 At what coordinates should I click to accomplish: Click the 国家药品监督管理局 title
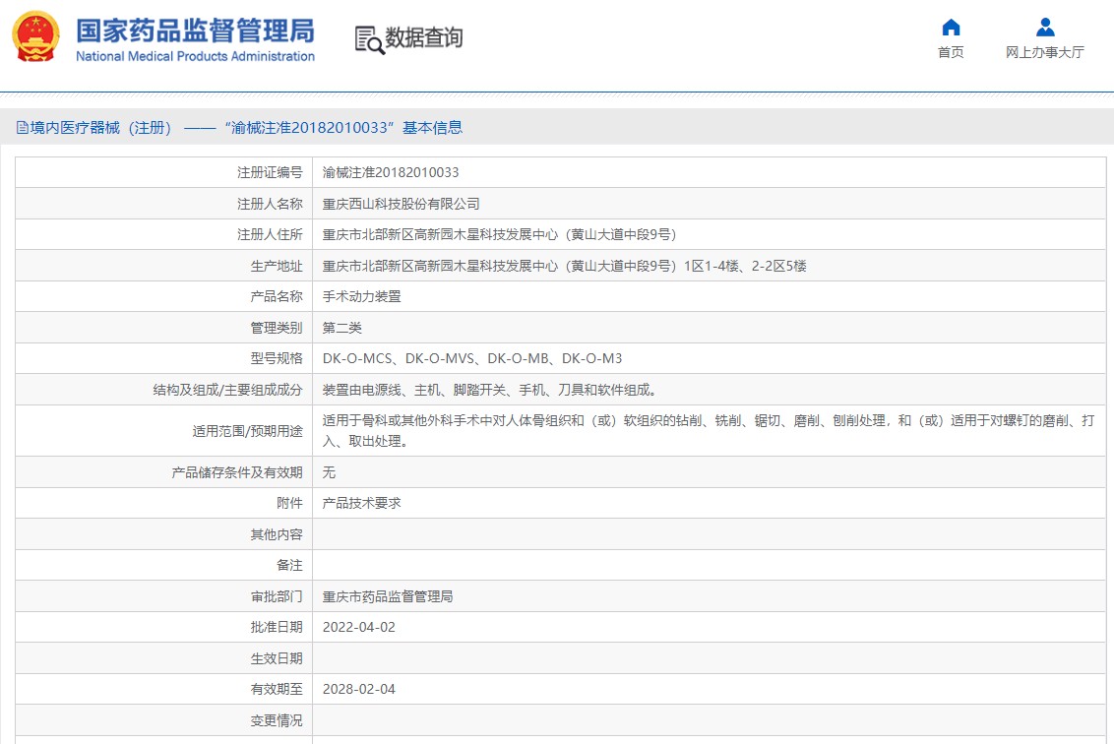click(196, 31)
